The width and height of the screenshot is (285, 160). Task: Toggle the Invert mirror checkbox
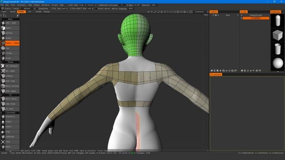tap(96, 8)
